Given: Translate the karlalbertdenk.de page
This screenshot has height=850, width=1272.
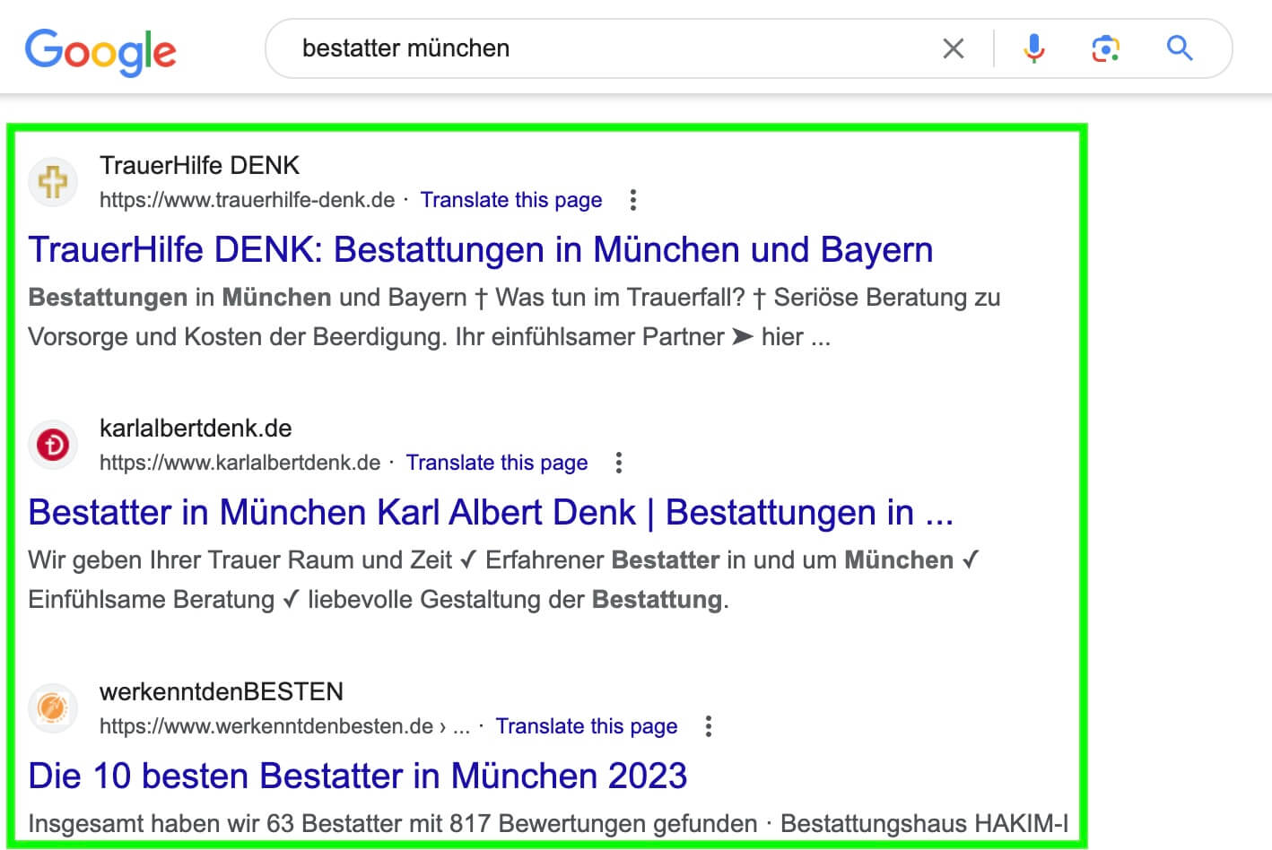Looking at the screenshot, I should point(497,463).
